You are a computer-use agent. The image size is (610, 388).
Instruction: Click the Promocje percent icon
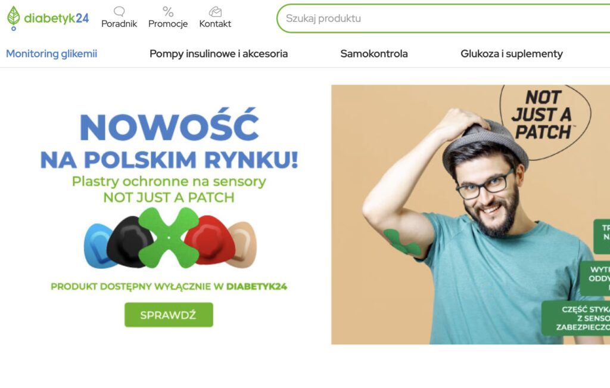(168, 12)
